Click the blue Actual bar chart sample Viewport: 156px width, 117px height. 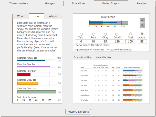[31, 60]
